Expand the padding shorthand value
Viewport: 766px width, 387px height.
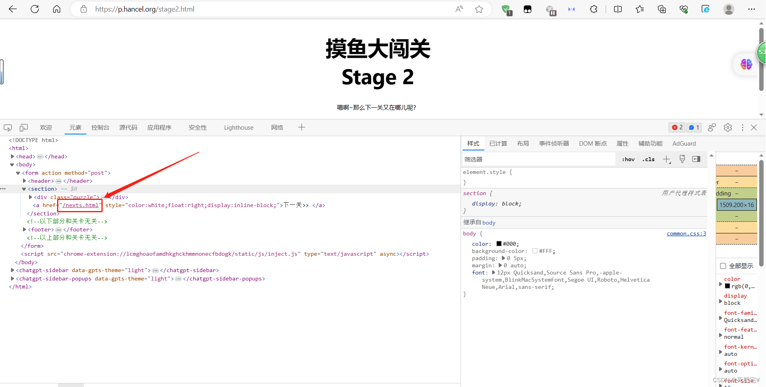click(503, 258)
